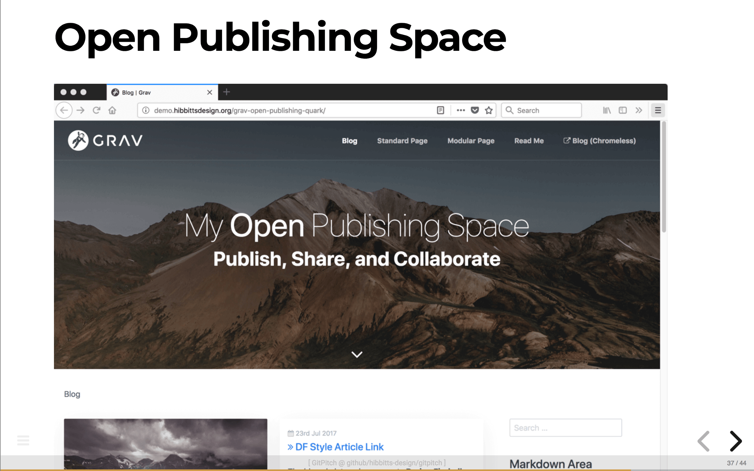Bookmark page with star icon
The height and width of the screenshot is (471, 754).
489,110
